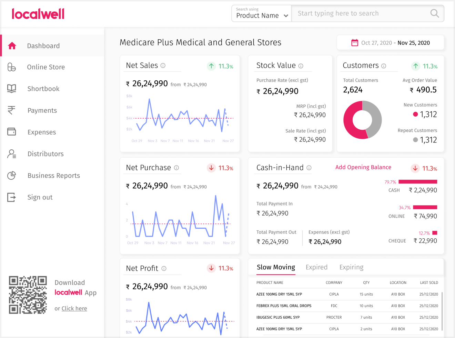Click the Slow Moving table scrollbar

click(442, 310)
